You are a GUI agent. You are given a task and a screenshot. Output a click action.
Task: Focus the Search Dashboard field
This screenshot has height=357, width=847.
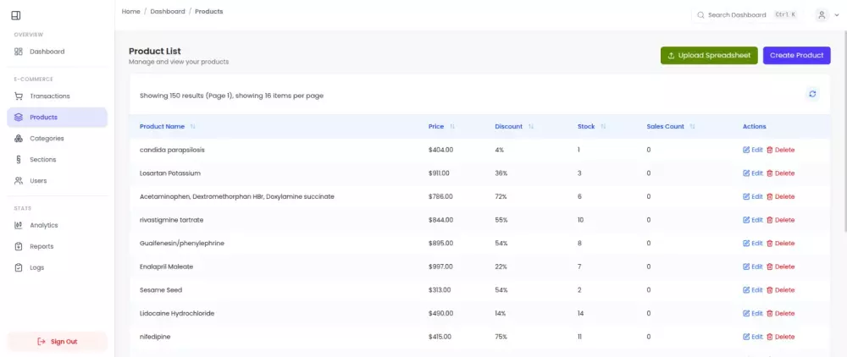pyautogui.click(x=737, y=15)
